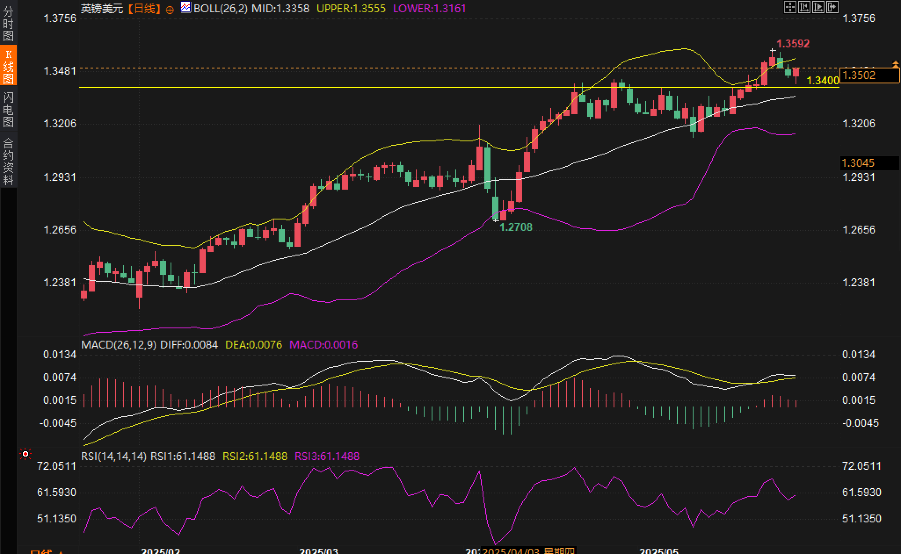Screen dimensions: 901x554
Task: Click the MACD(26,12,9) indicator label
Action: (x=118, y=345)
